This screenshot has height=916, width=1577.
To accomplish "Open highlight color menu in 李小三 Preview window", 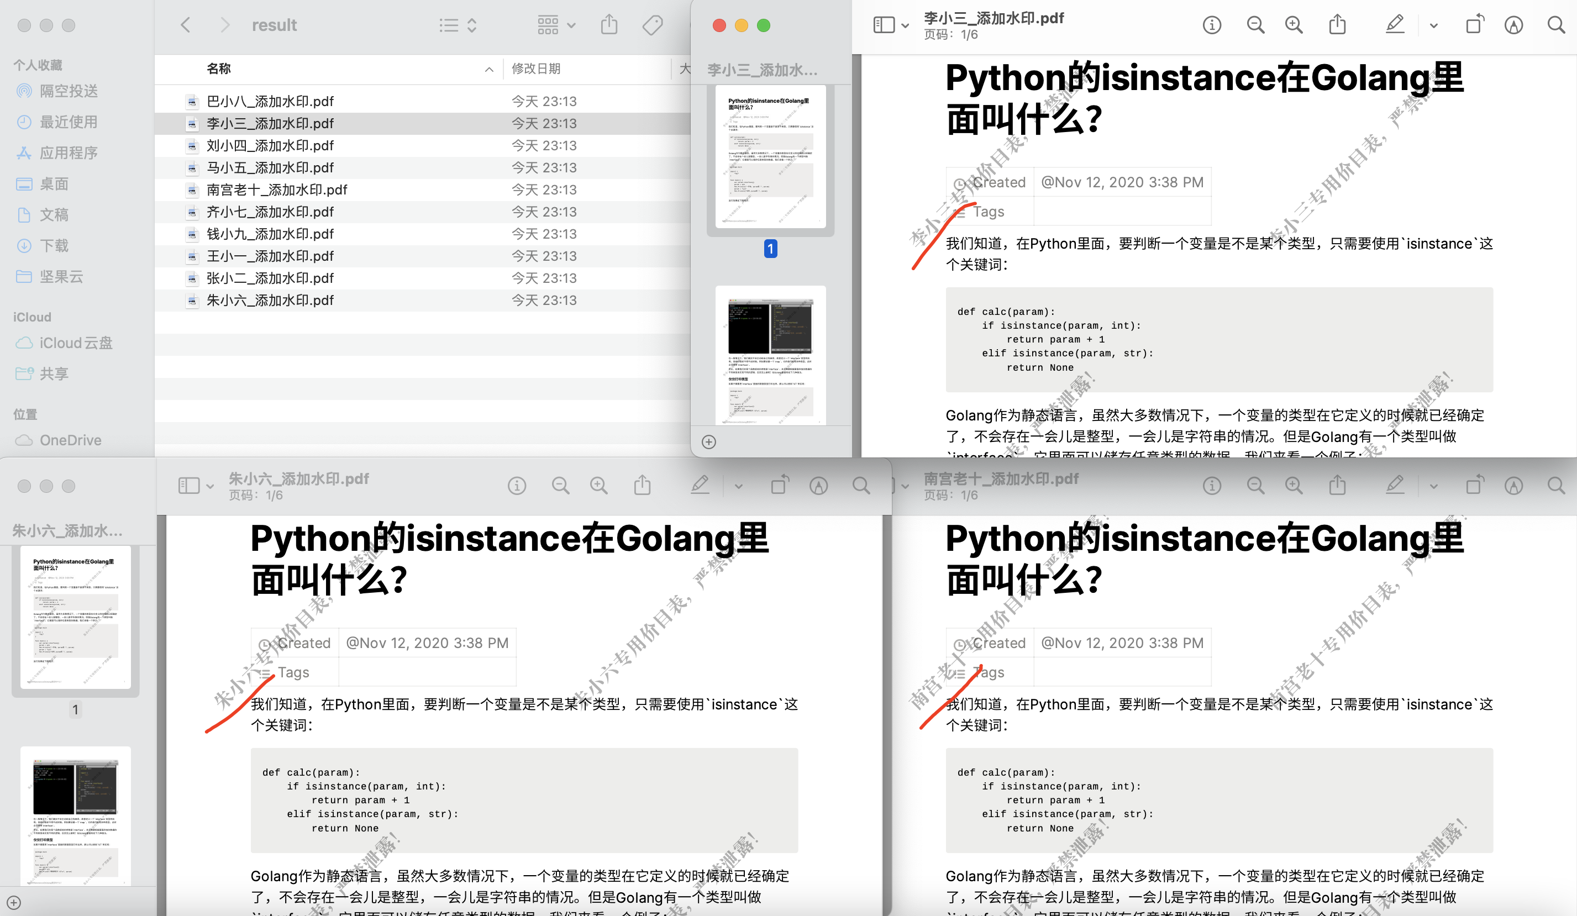I will pos(1434,25).
